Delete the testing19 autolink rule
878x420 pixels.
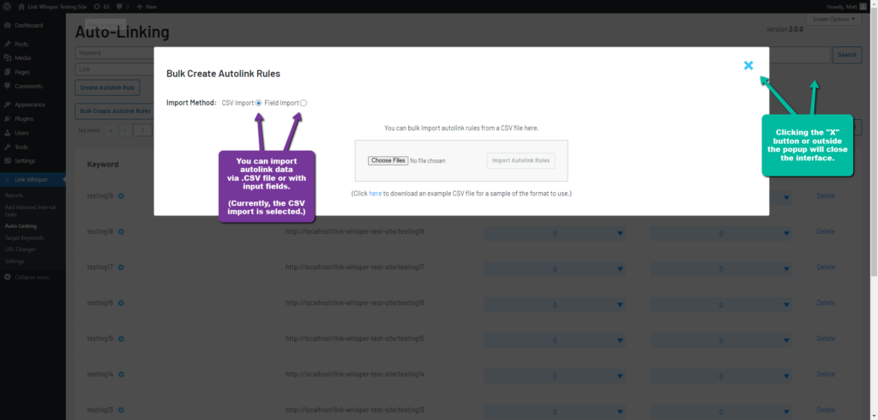point(826,196)
